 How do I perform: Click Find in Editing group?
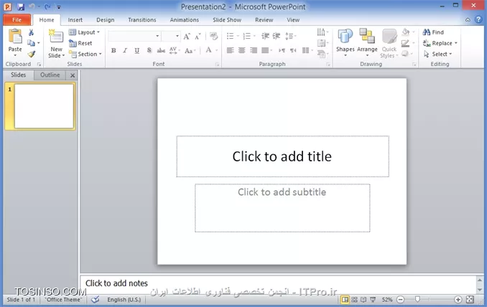(x=433, y=32)
